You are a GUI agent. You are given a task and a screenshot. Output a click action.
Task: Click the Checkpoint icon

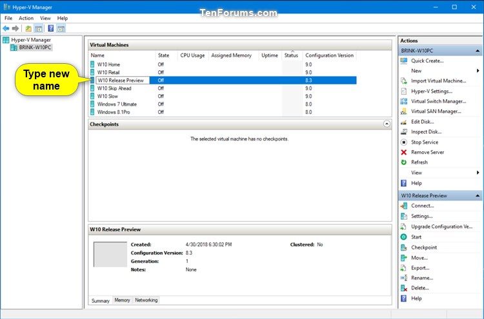coord(404,247)
